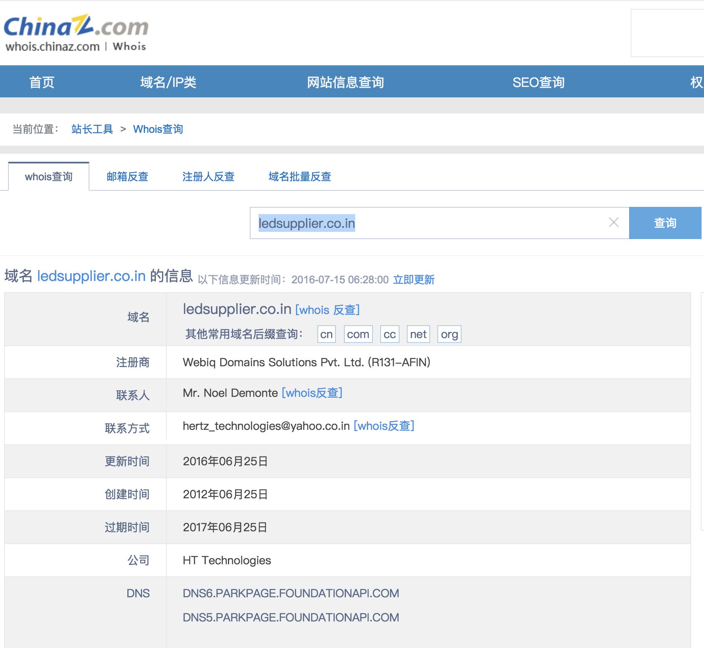Click [whois反查] next to the yahoo email

pyautogui.click(x=384, y=426)
